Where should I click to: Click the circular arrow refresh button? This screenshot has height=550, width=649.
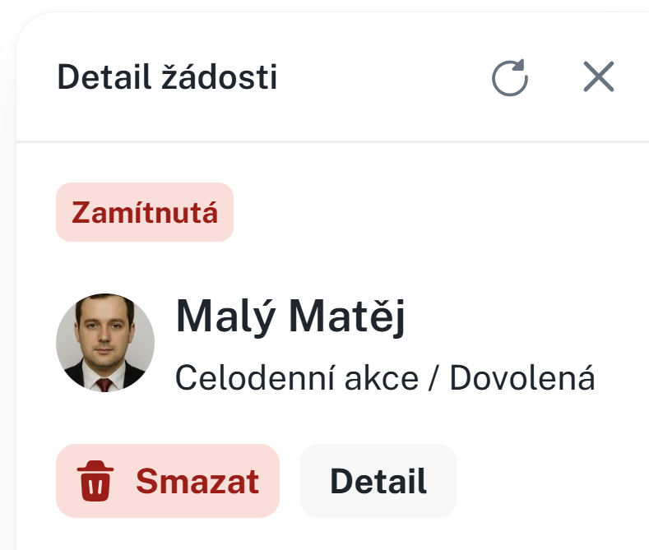509,78
